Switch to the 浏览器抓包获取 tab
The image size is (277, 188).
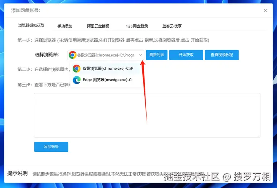coord(31,25)
